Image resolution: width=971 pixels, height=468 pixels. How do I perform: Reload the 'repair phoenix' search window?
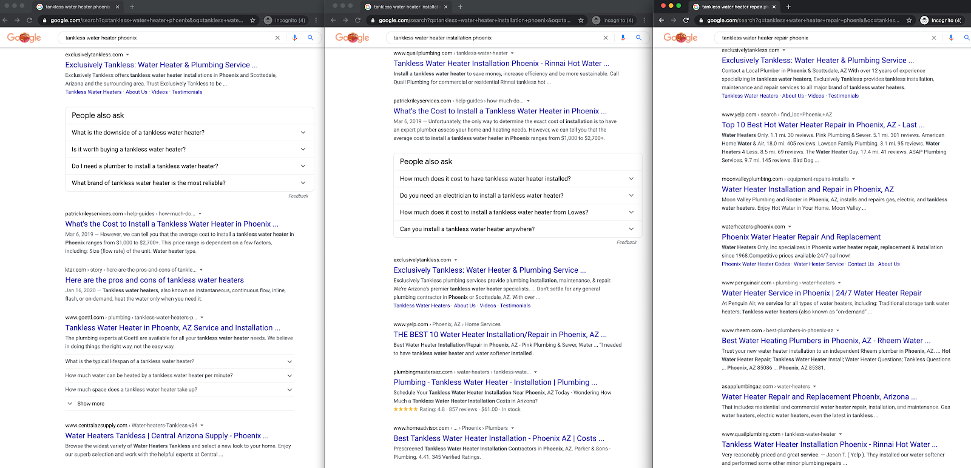686,20
